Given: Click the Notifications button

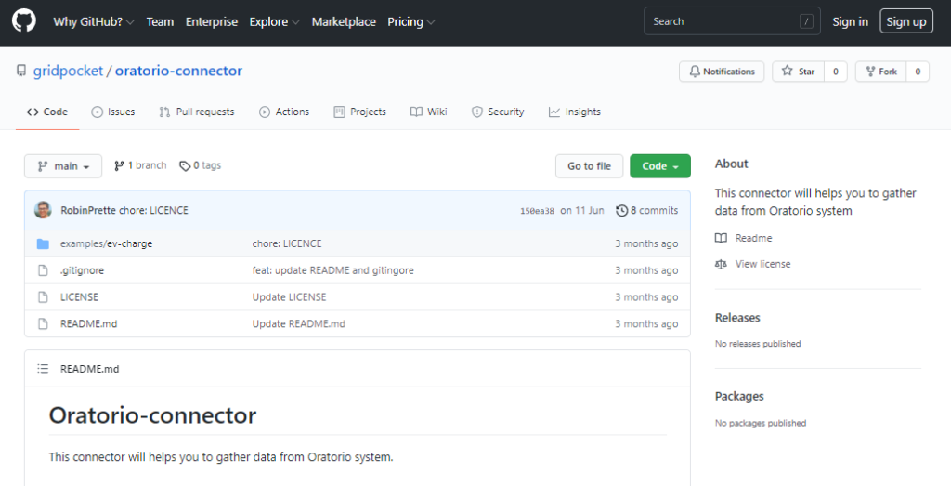Looking at the screenshot, I should pos(722,72).
